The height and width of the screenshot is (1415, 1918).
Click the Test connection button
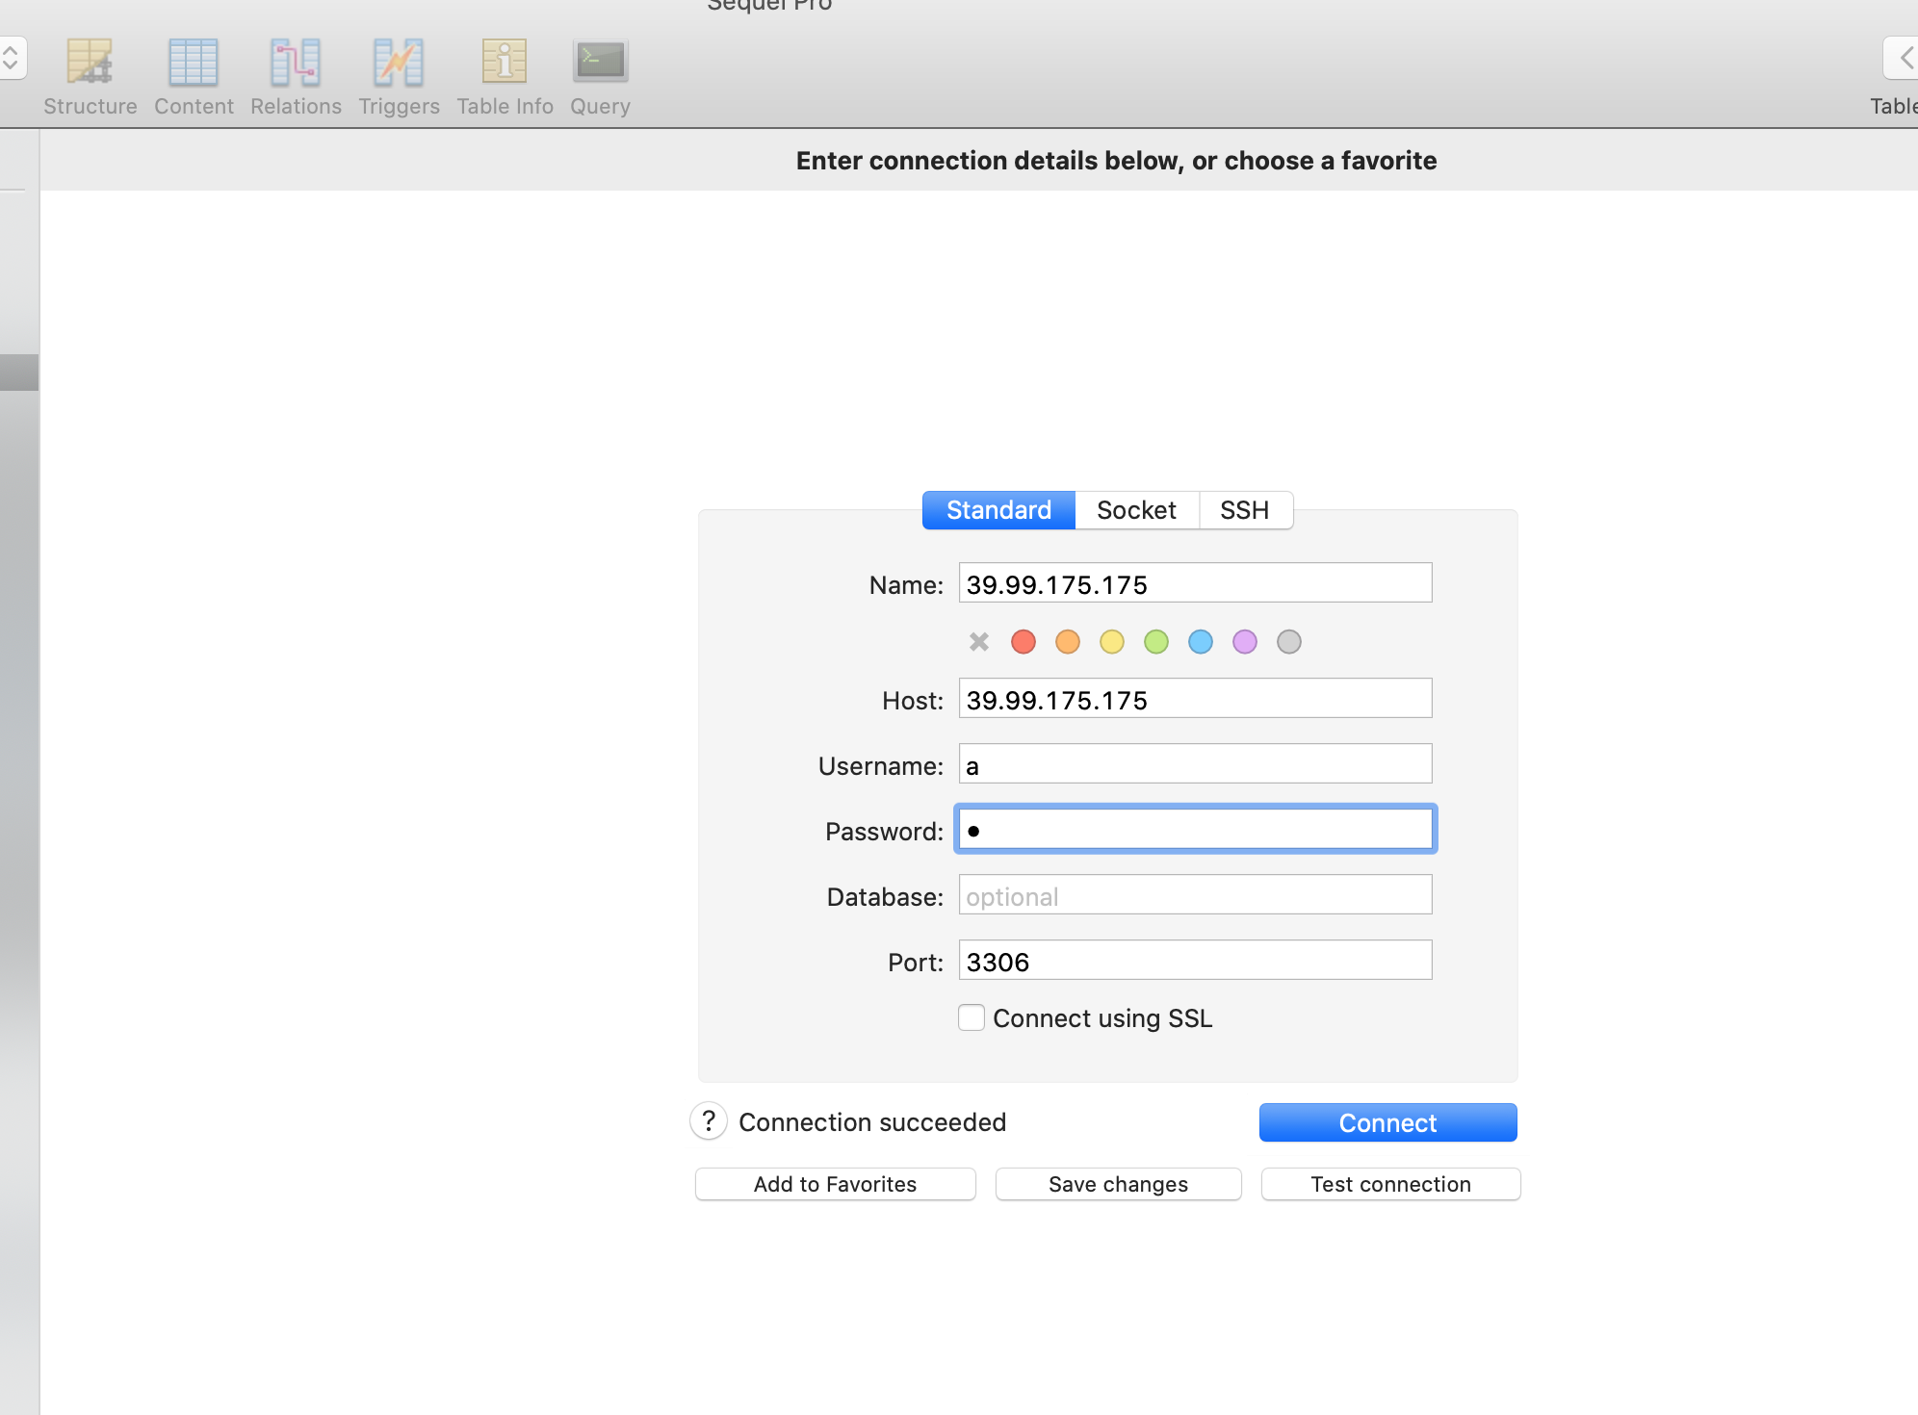(1390, 1184)
